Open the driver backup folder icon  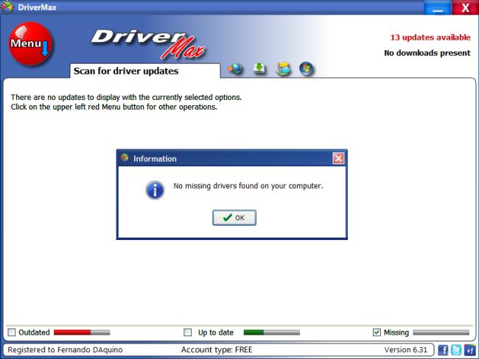283,68
